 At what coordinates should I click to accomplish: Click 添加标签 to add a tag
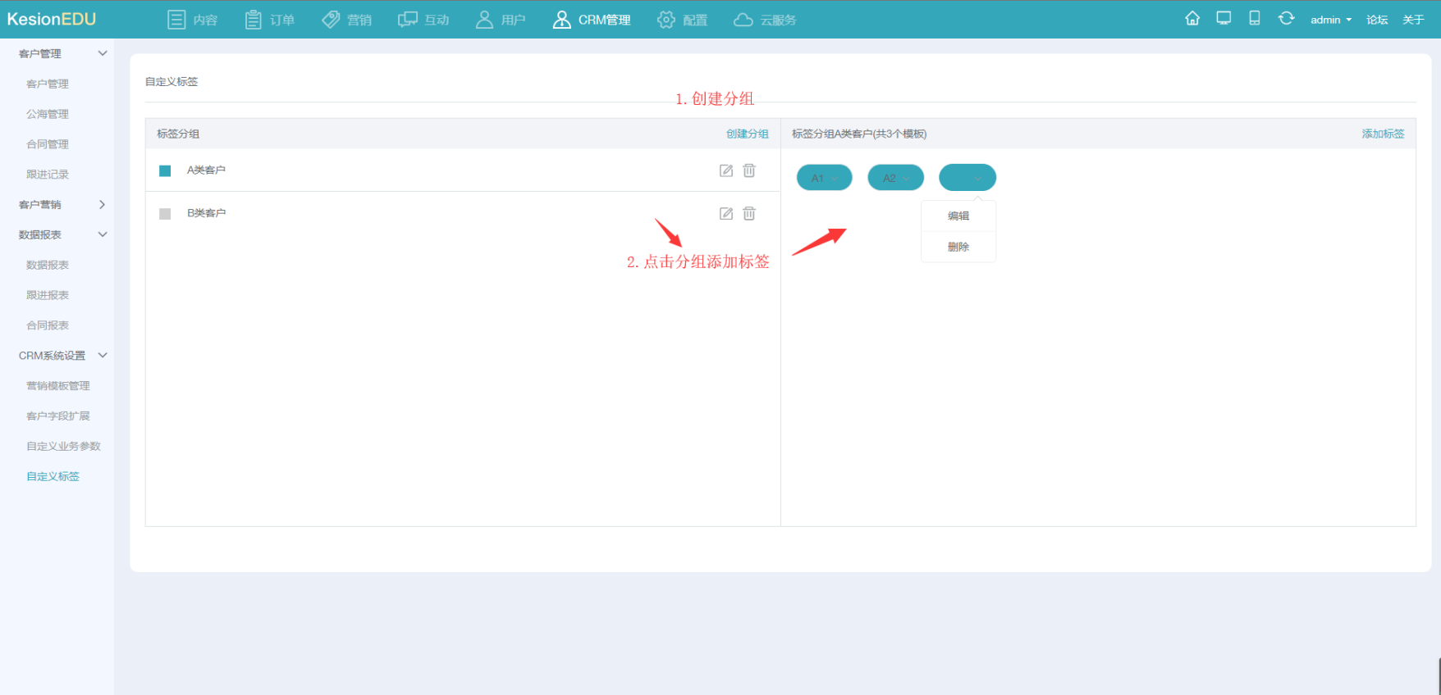coord(1384,134)
